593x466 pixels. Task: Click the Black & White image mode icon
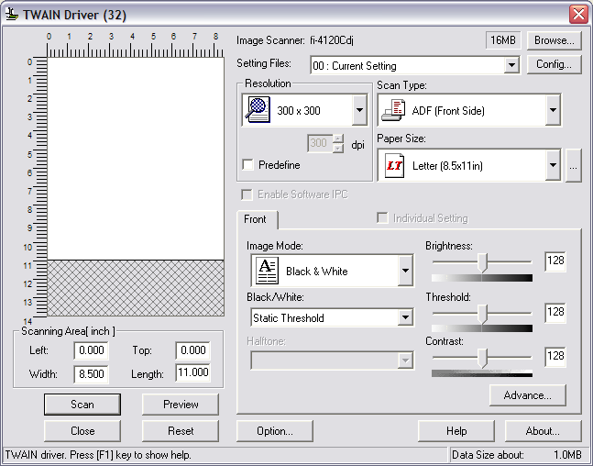(x=267, y=271)
